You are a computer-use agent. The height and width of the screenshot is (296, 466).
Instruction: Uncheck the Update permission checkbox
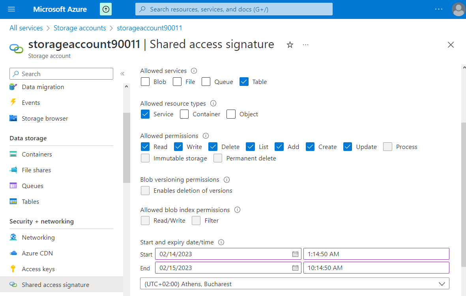coord(347,147)
